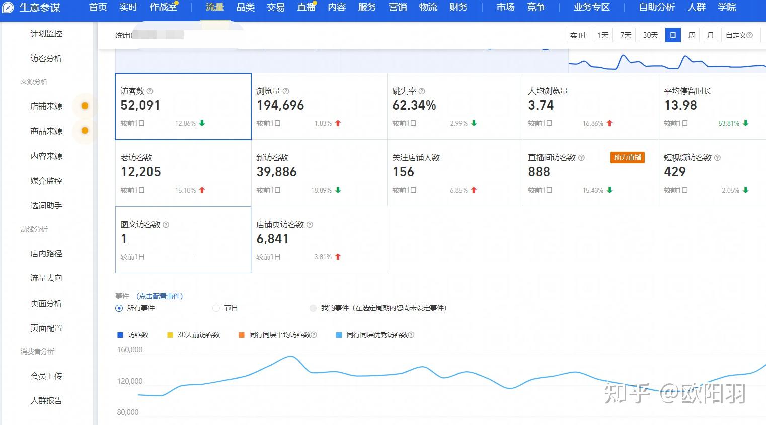The height and width of the screenshot is (425, 766).
Task: Open 会员上传 in sidebar
Action: pos(46,376)
